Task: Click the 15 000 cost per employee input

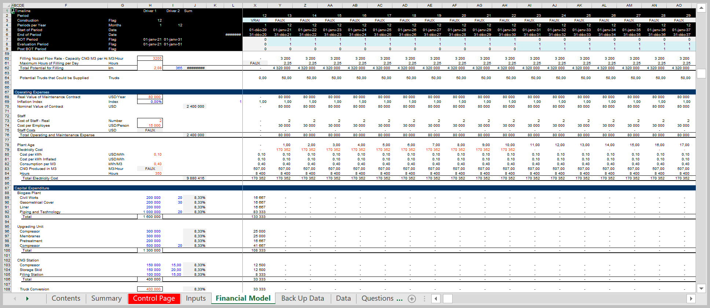Action: click(x=150, y=126)
